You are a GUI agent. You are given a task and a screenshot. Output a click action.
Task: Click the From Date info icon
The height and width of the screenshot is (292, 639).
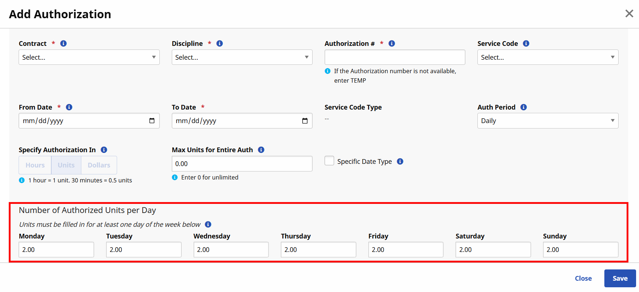(x=69, y=107)
